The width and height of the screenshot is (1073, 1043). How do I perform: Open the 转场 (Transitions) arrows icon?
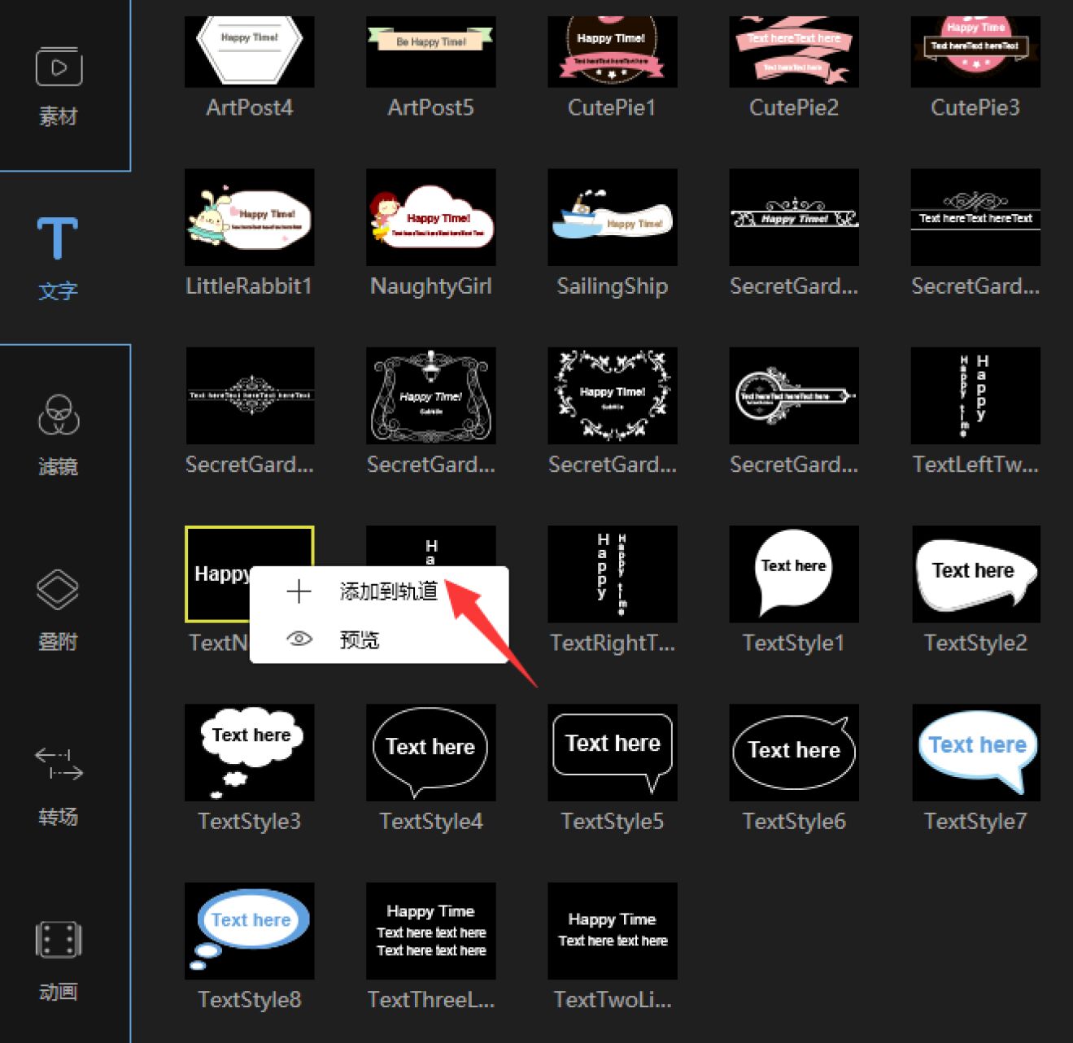coord(59,764)
